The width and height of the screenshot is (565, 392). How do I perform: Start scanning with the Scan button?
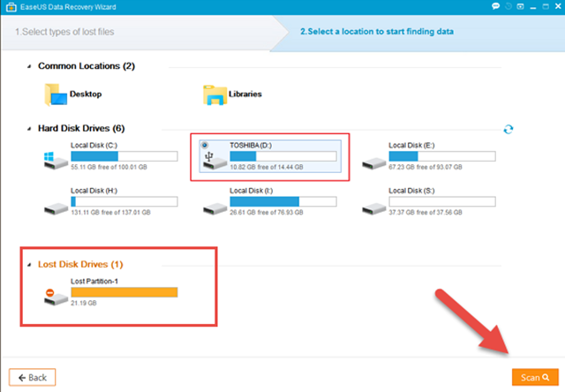pos(535,377)
